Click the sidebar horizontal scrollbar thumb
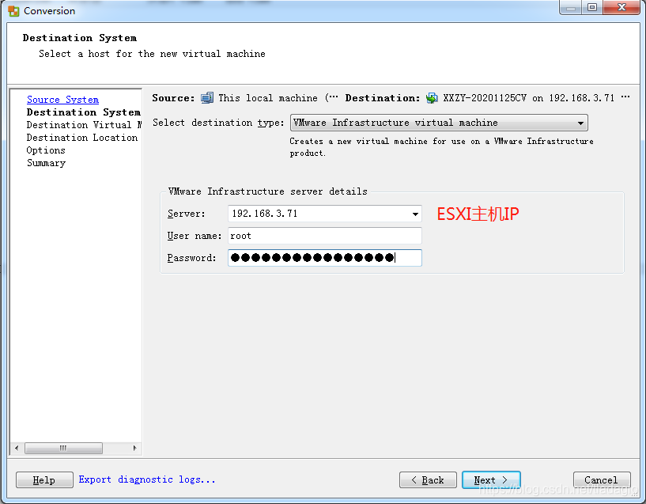Screen dimensions: 646x504 click(x=63, y=448)
